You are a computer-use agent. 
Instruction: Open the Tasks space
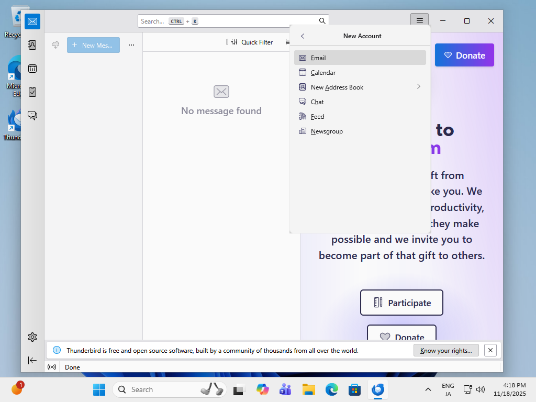(x=32, y=92)
